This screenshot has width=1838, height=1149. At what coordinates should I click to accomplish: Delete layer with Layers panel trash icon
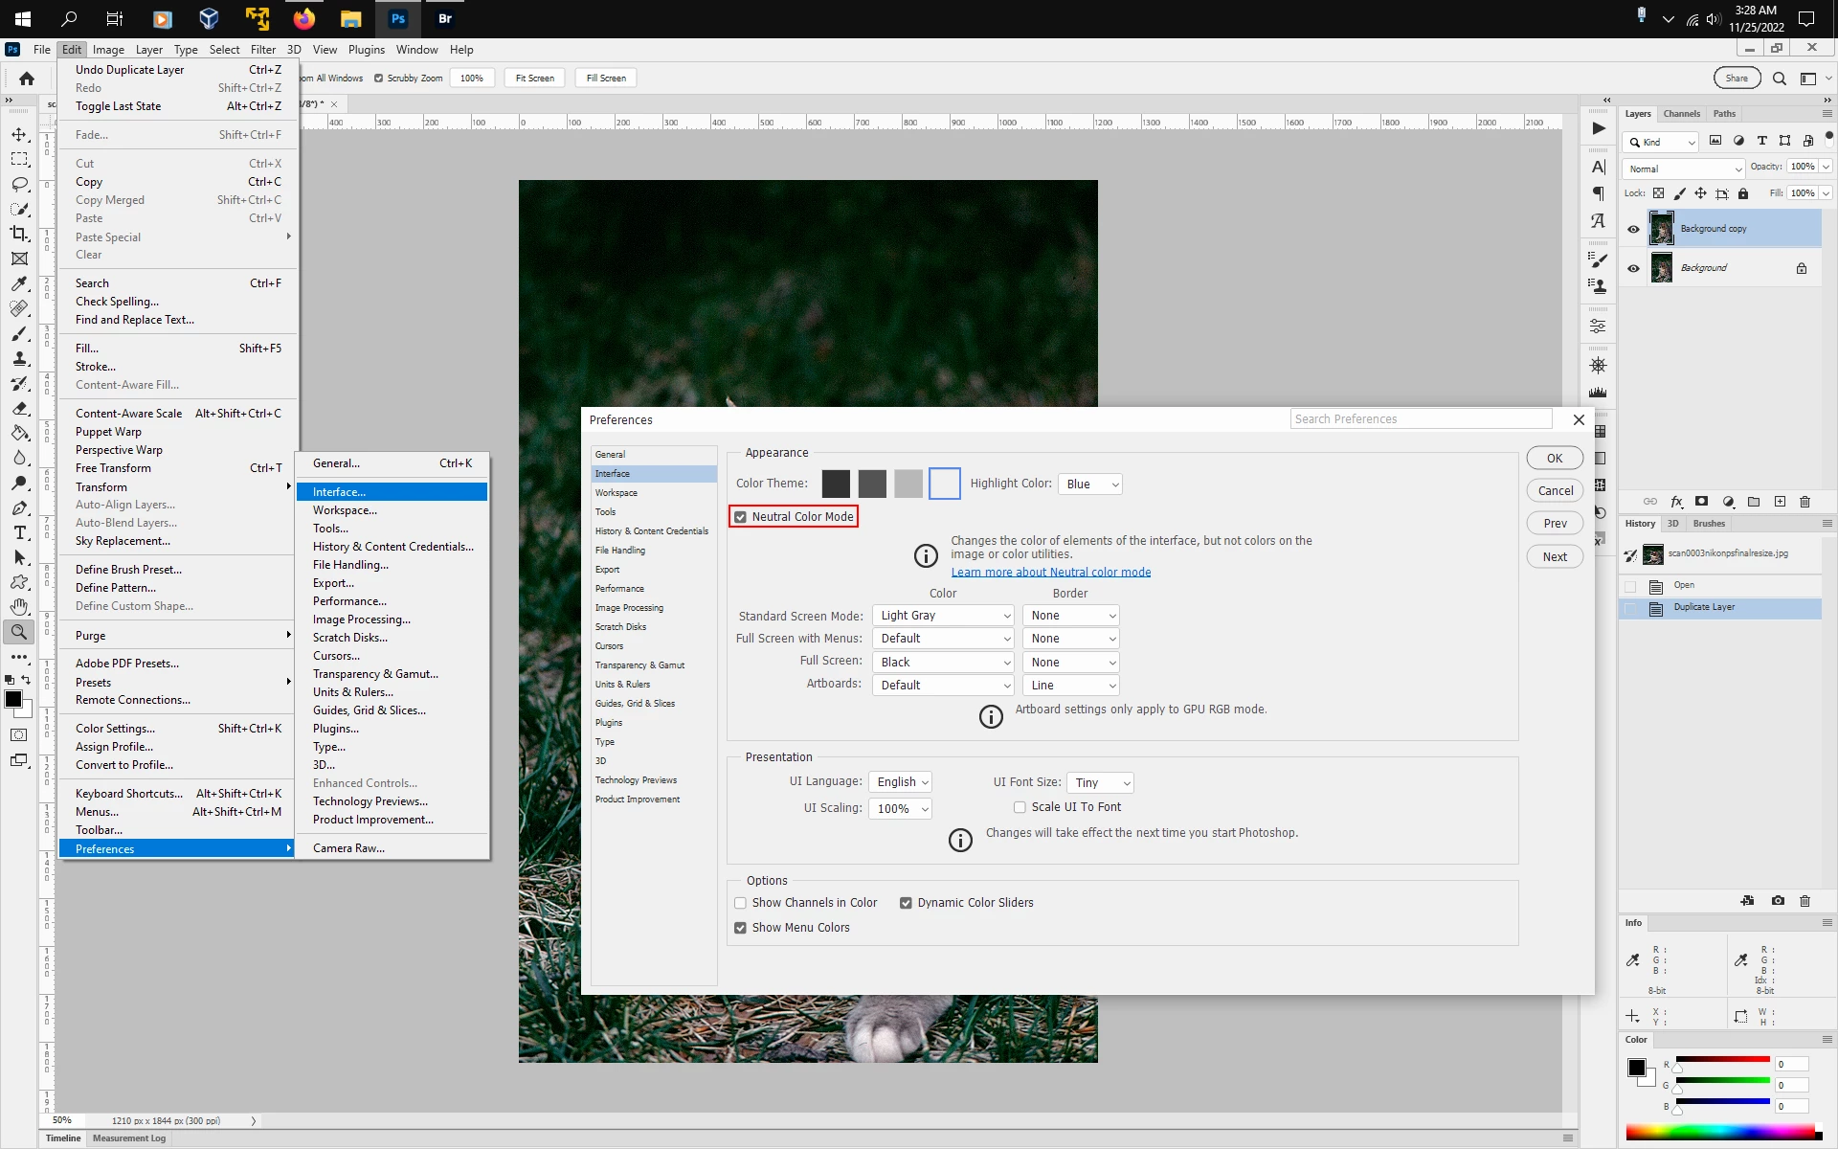pyautogui.click(x=1804, y=502)
